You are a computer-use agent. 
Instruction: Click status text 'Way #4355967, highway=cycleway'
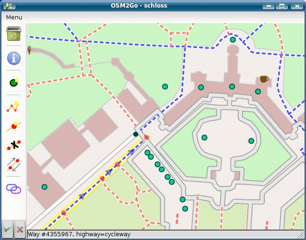pos(79,234)
